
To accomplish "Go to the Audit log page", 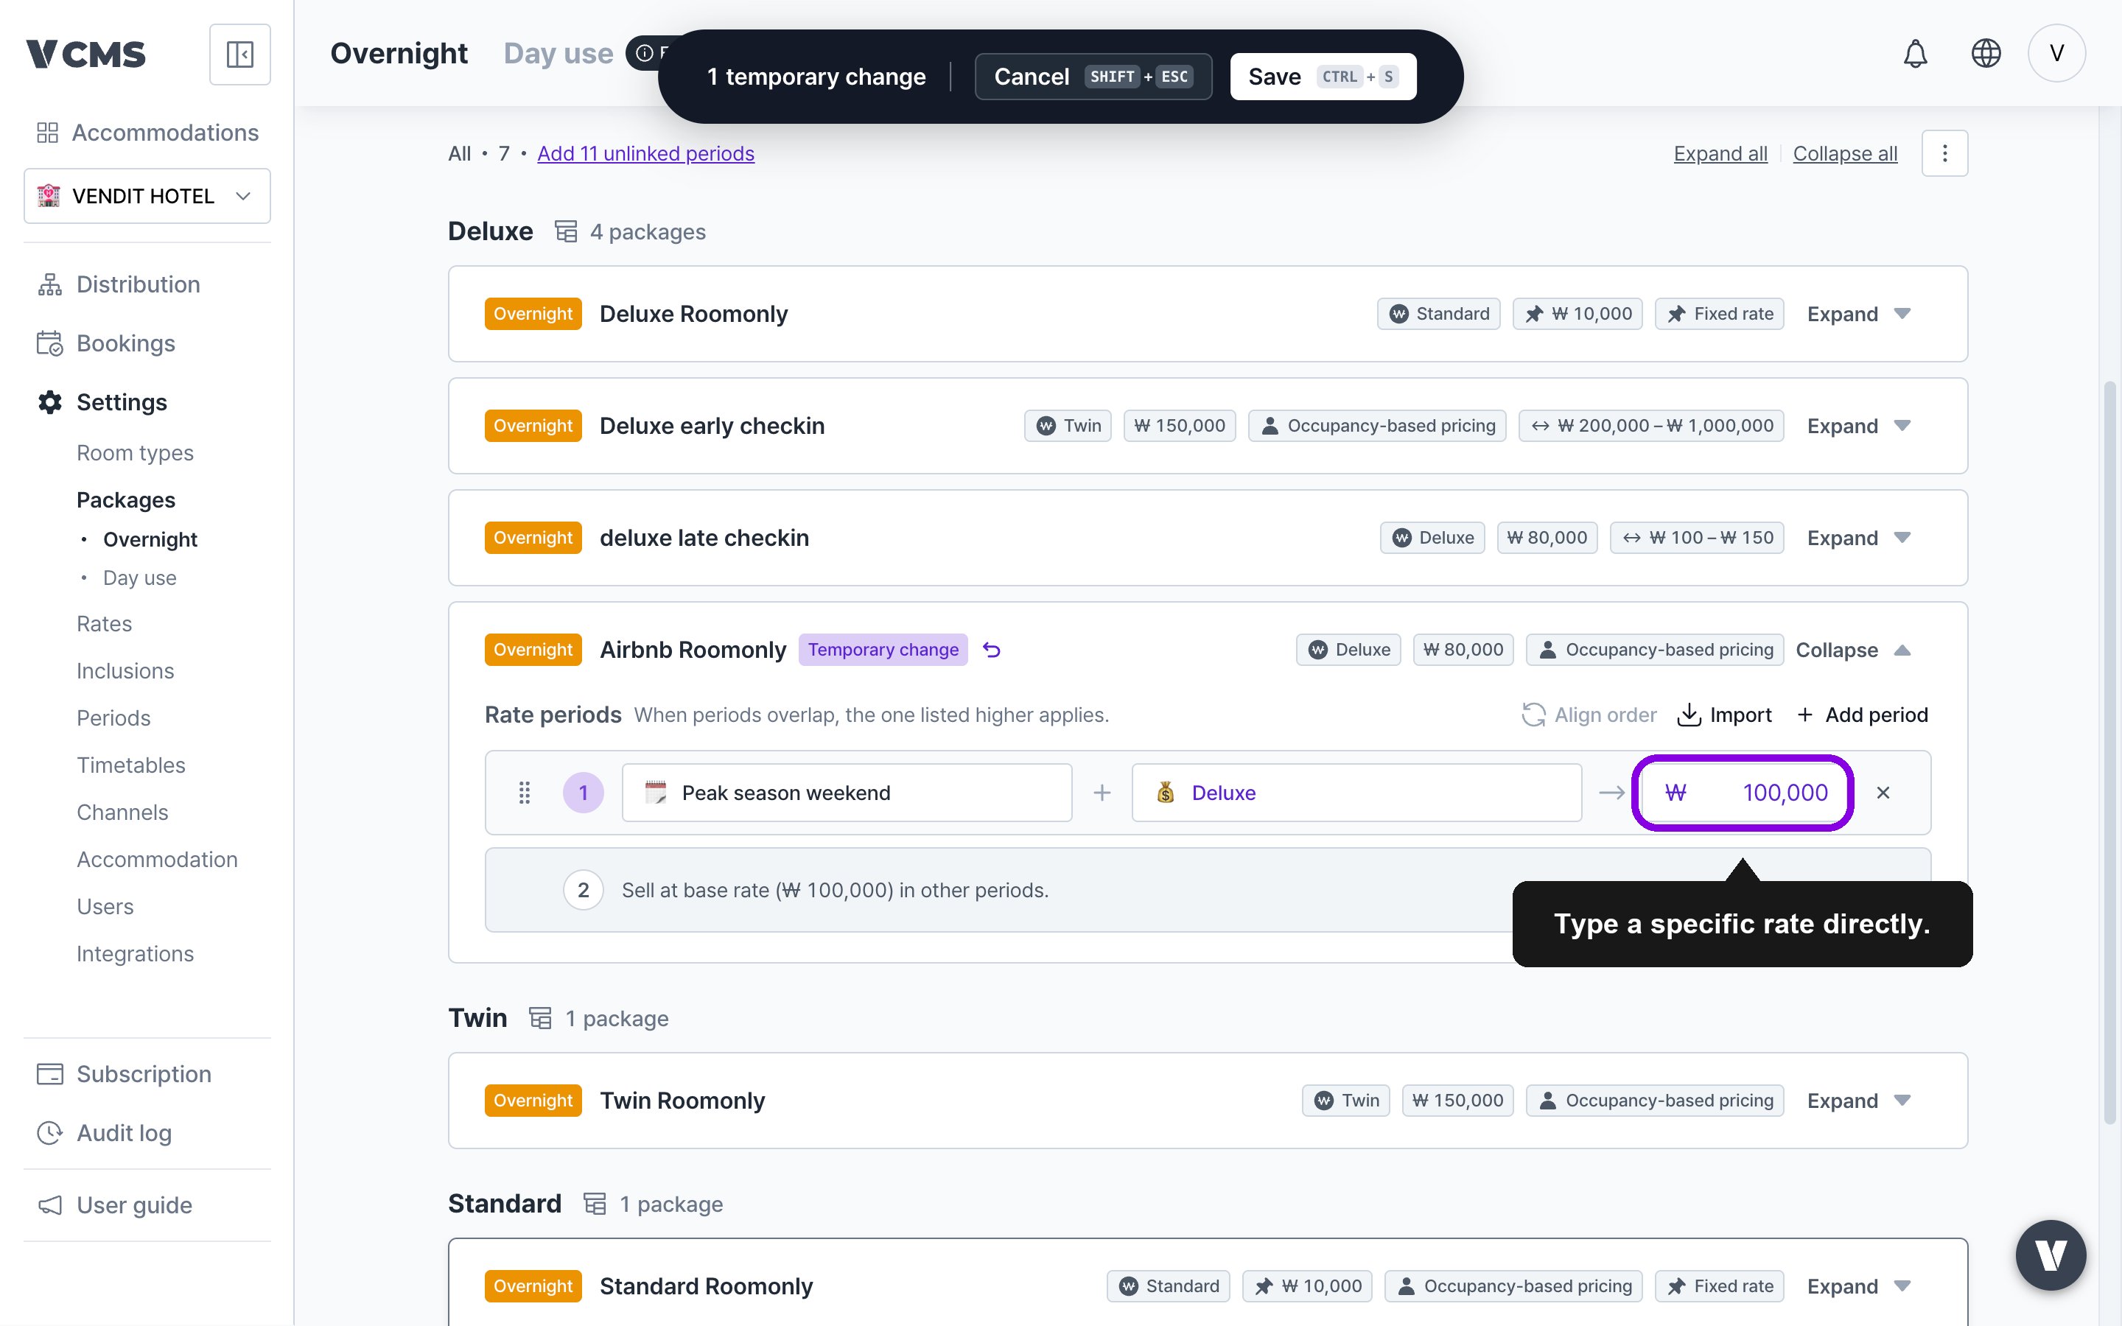I will click(124, 1133).
